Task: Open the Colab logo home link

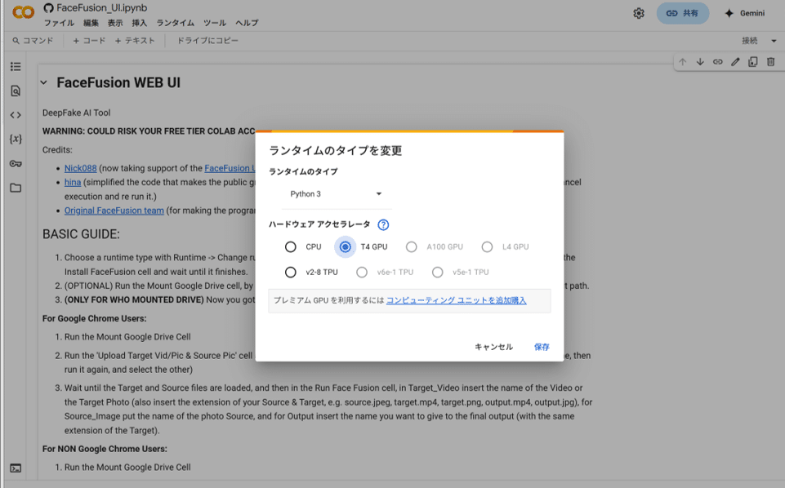Action: click(23, 12)
